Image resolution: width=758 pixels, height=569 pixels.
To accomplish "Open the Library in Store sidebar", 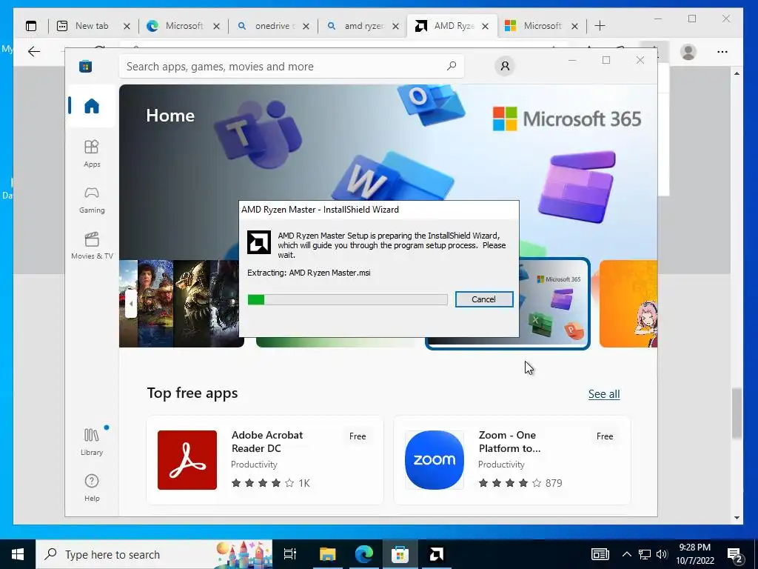I will pyautogui.click(x=91, y=442).
